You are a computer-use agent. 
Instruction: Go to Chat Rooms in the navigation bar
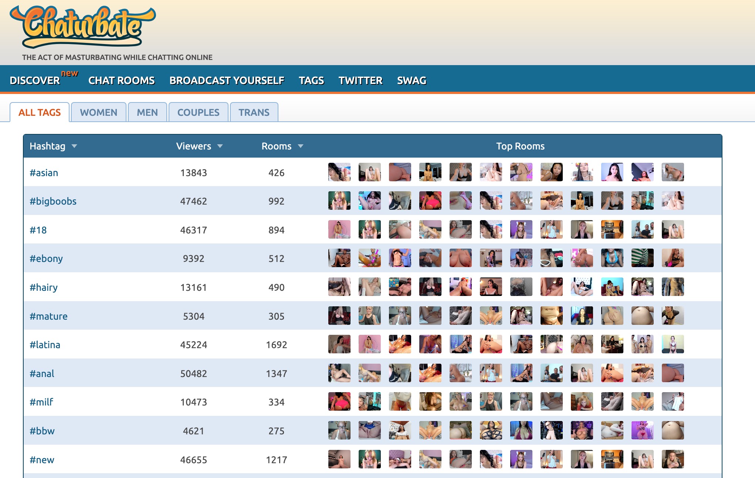(121, 80)
